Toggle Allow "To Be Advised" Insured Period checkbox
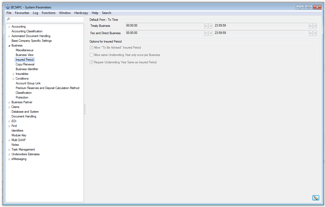The width and height of the screenshot is (325, 207). click(x=92, y=48)
